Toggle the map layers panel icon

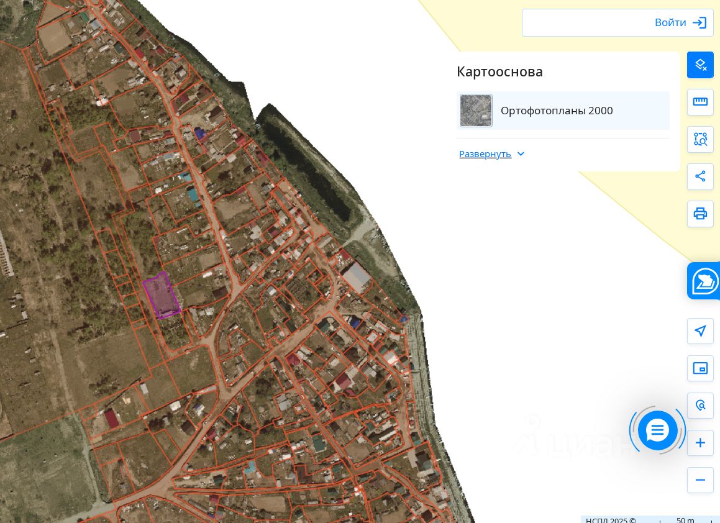click(700, 65)
